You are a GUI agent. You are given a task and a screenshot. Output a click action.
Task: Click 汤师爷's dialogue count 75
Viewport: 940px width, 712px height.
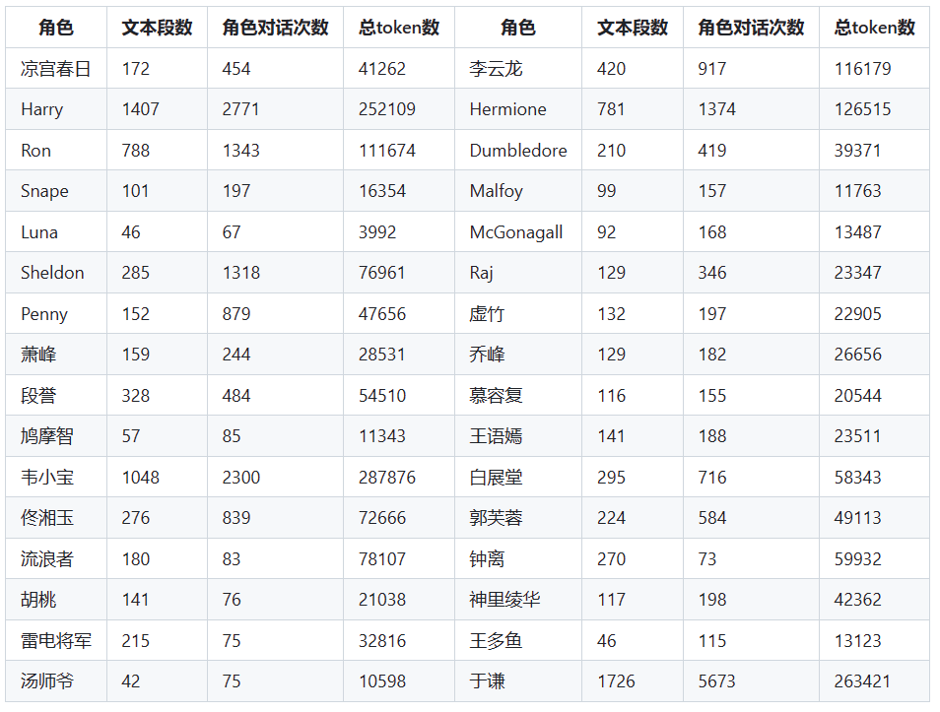(232, 680)
